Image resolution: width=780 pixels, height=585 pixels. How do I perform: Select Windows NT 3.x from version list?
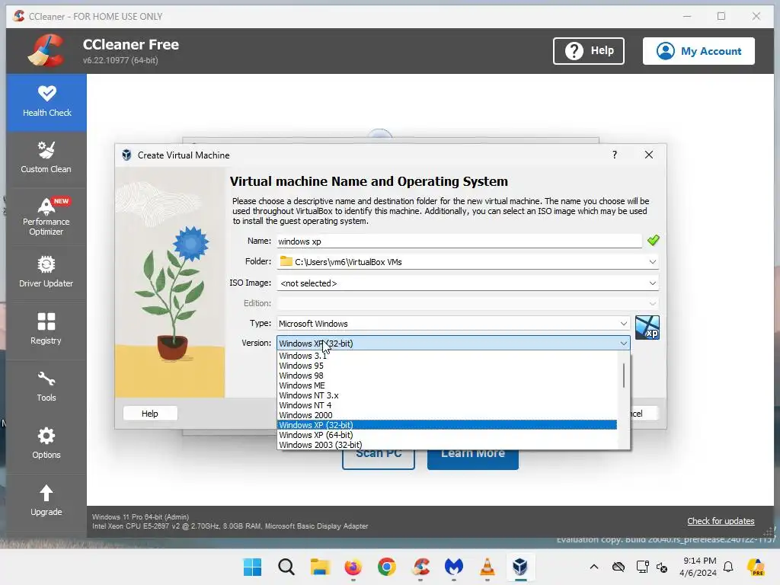tap(446, 395)
